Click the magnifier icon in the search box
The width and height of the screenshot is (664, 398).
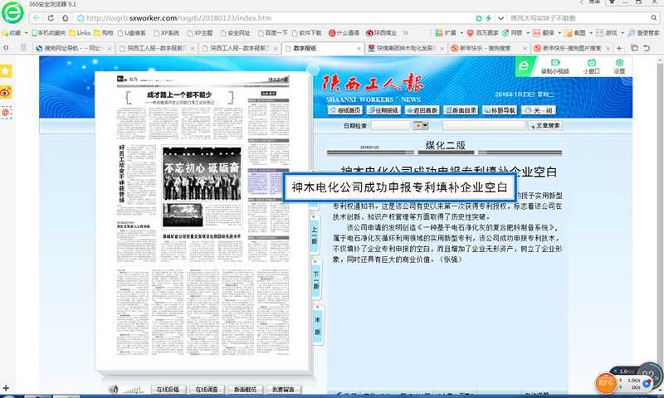click(654, 17)
